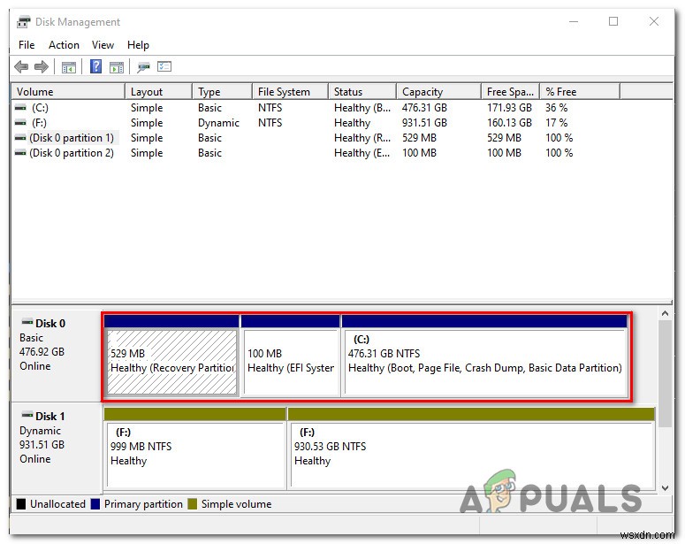Image resolution: width=685 pixels, height=544 pixels.
Task: Select the (C:) 476.31 GB NTFS partition block
Action: [x=484, y=356]
